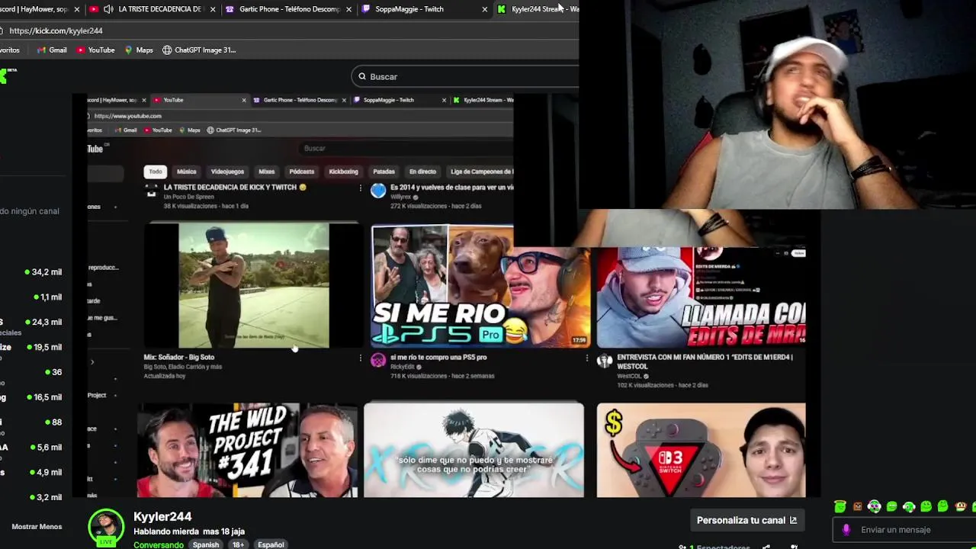Switch to the Gartic Phone browser tab
The height and width of the screenshot is (549, 976).
(x=290, y=9)
